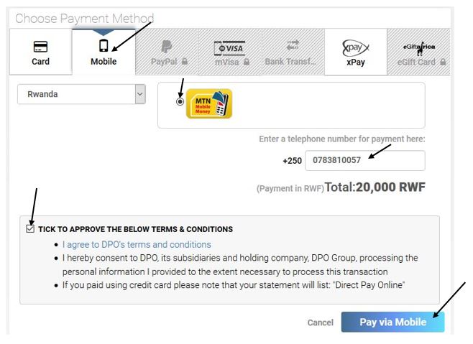Click the Total 20,000 RWF amount text
473x344 pixels.
click(375, 187)
